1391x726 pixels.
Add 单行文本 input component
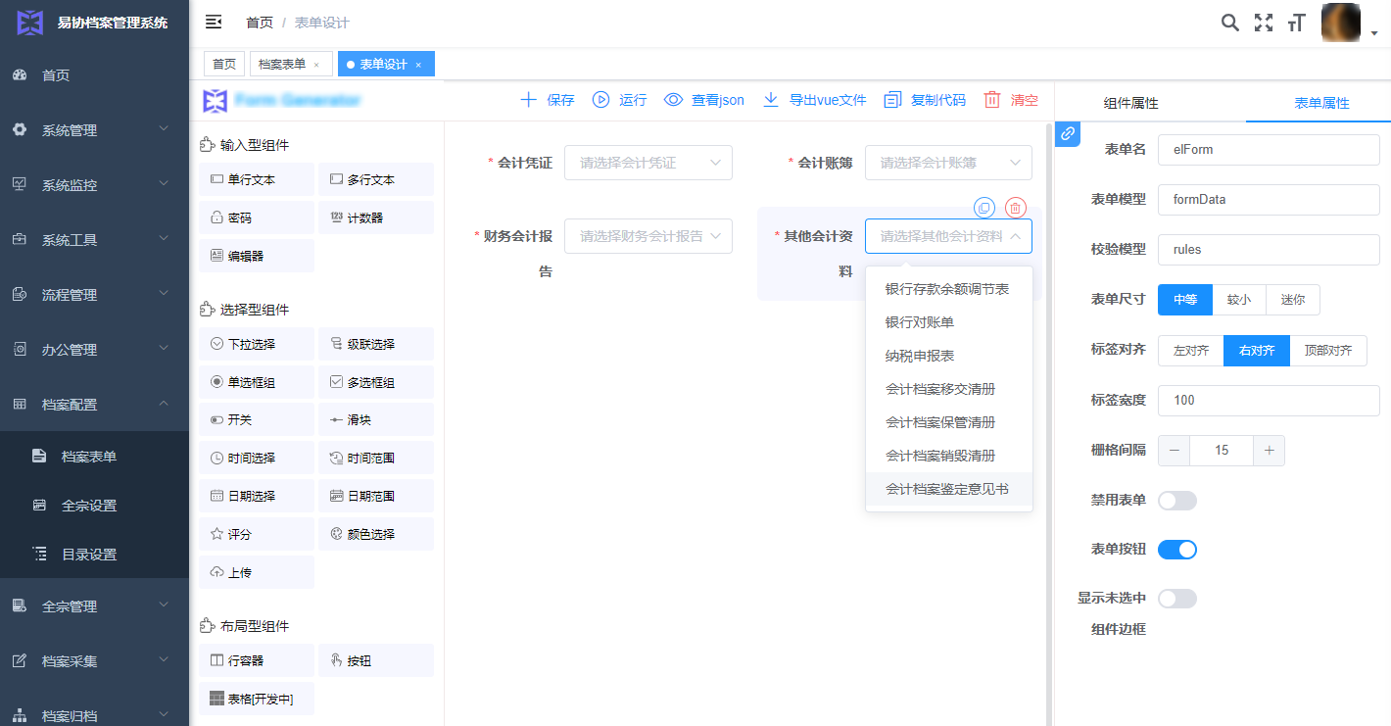pyautogui.click(x=257, y=179)
